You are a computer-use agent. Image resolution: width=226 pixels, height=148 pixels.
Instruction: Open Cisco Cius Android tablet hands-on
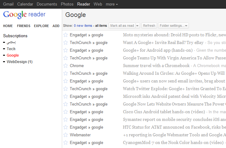164,112
